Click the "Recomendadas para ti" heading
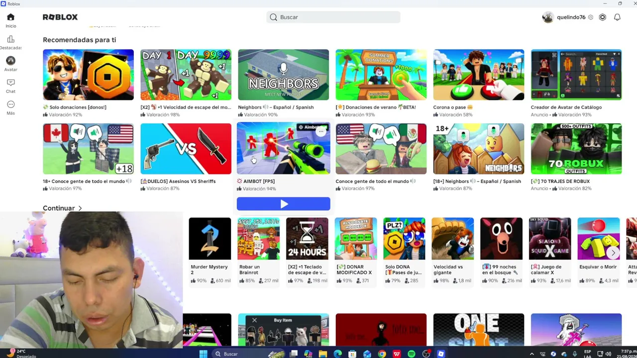 (x=79, y=40)
